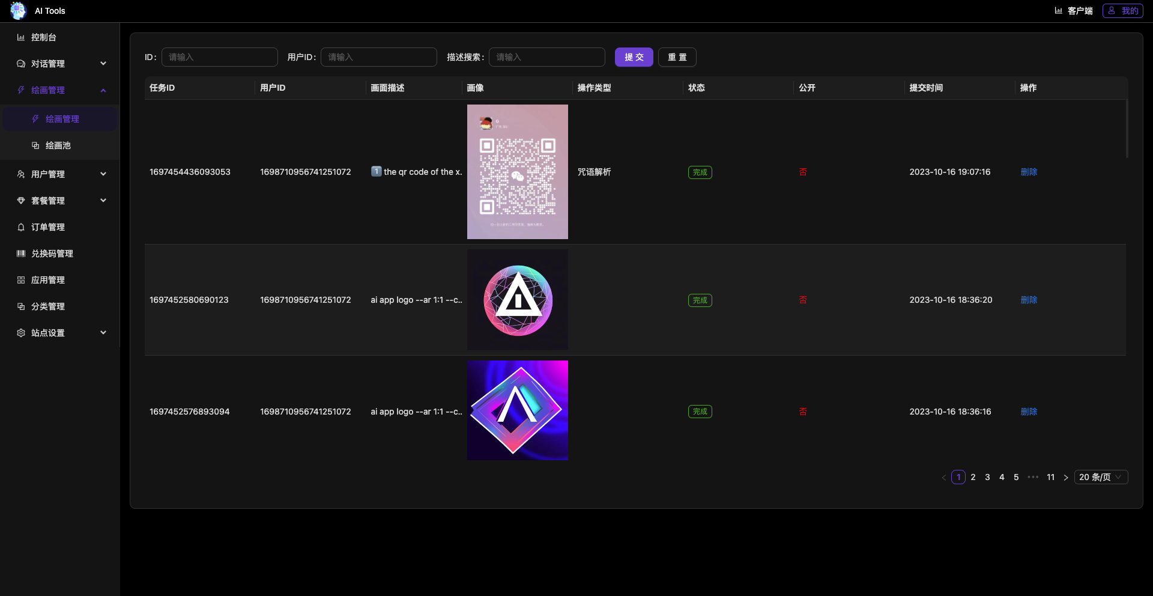Image resolution: width=1153 pixels, height=596 pixels.
Task: Open the circular triangle logo thumbnail
Action: click(x=517, y=300)
